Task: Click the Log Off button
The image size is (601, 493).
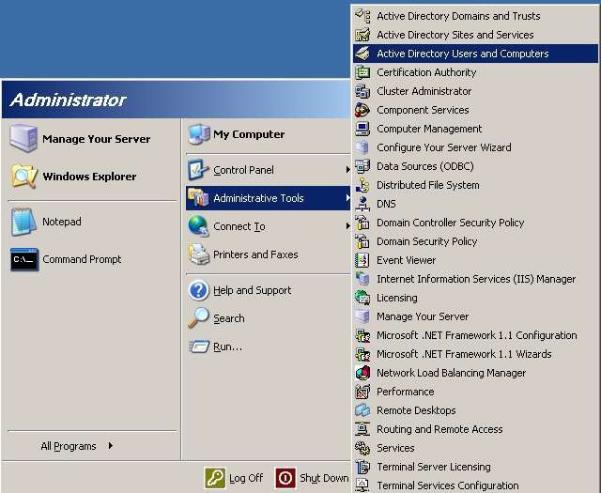Action: pos(234,478)
